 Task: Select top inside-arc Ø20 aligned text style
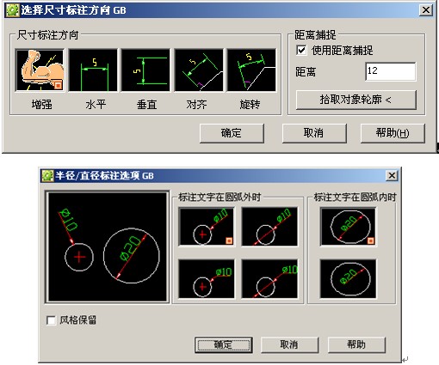(x=348, y=227)
